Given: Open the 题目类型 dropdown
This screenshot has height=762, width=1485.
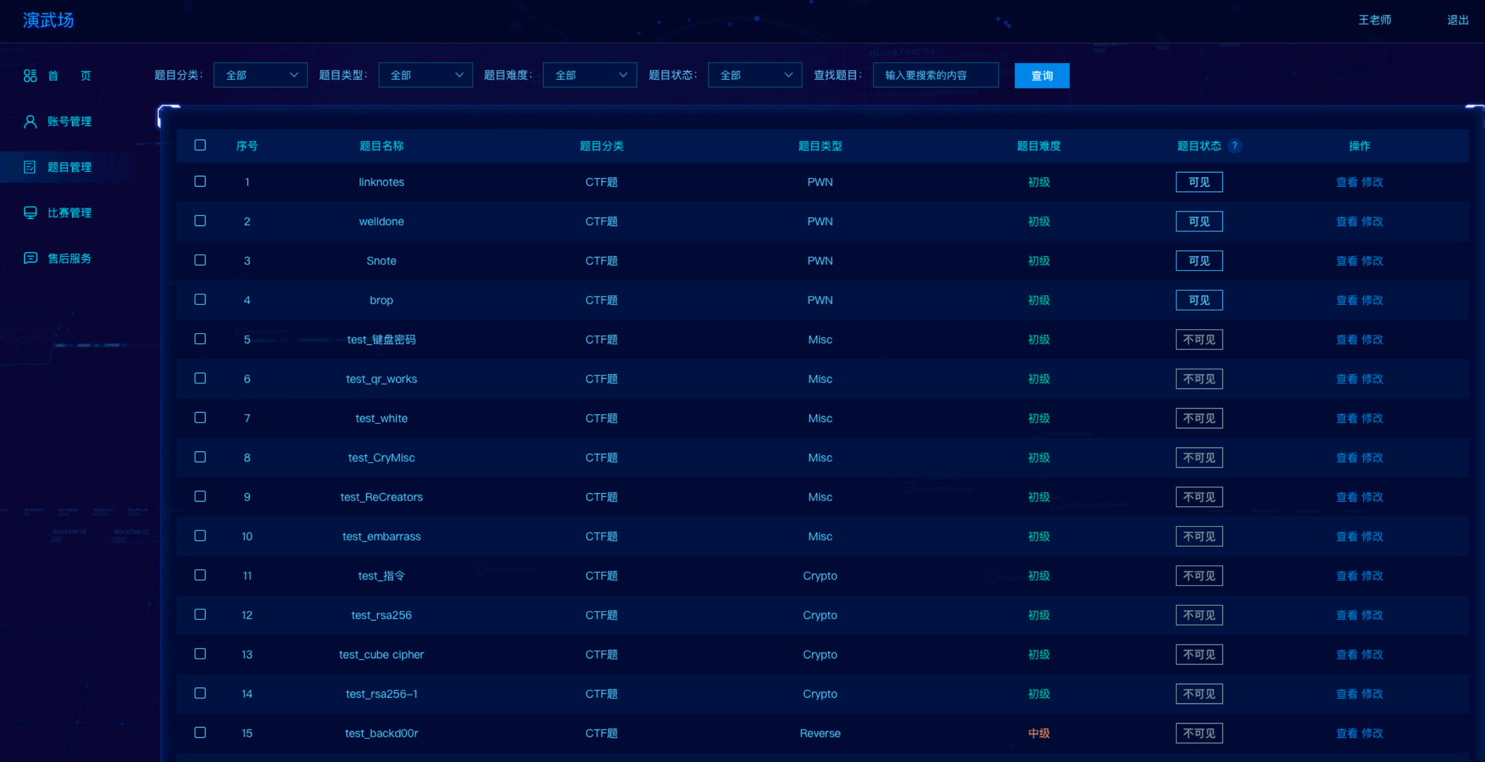Looking at the screenshot, I should (425, 75).
